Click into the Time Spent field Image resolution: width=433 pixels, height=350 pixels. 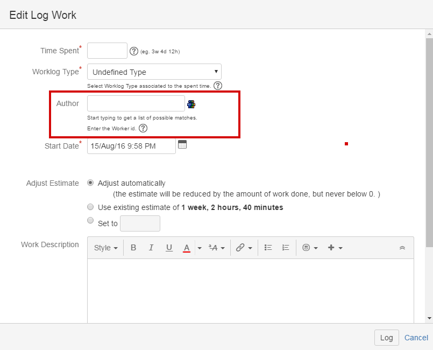click(x=107, y=51)
